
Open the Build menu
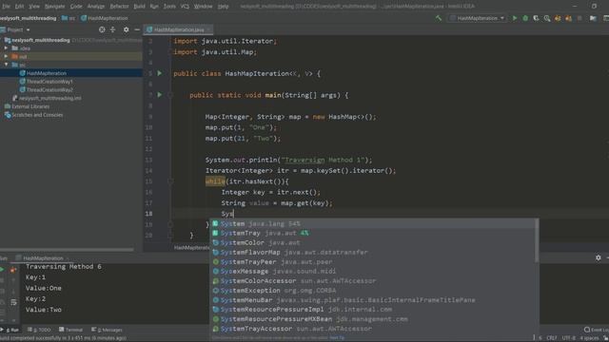[x=139, y=7]
